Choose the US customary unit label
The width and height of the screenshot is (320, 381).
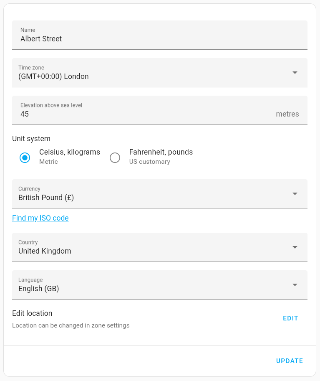click(149, 162)
